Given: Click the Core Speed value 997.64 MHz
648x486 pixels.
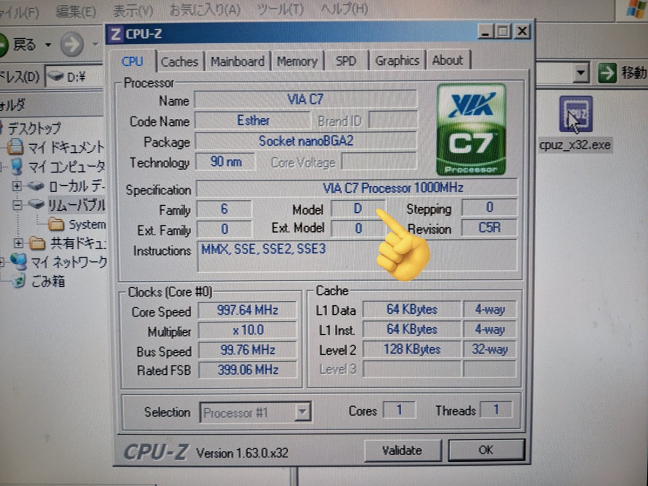Looking at the screenshot, I should tap(247, 310).
